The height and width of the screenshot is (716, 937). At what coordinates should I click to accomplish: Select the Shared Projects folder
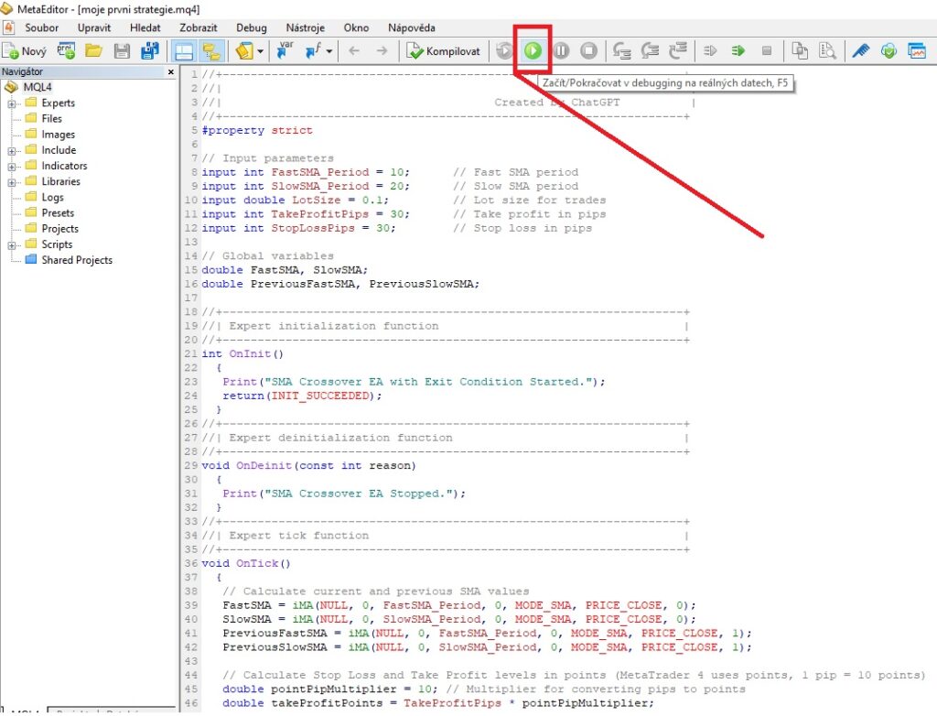click(75, 260)
